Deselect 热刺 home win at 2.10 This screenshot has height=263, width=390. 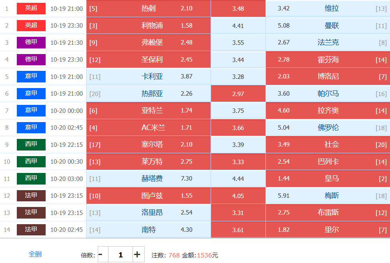coord(148,8)
